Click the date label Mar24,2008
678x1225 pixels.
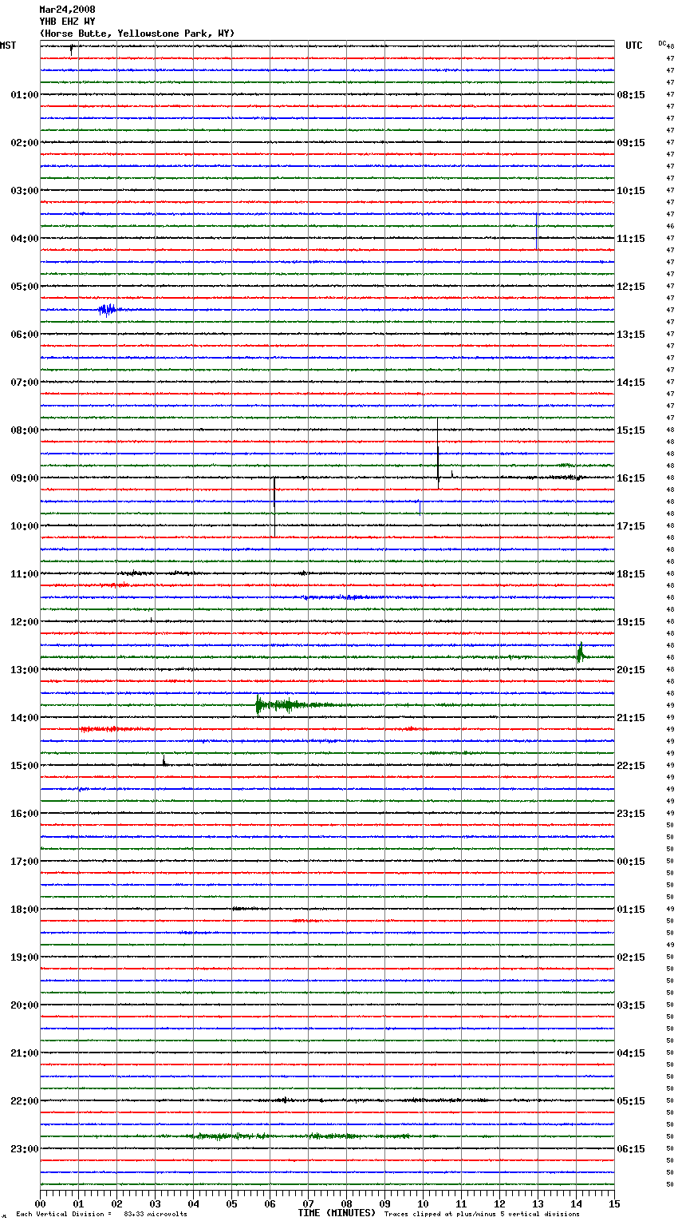(67, 10)
